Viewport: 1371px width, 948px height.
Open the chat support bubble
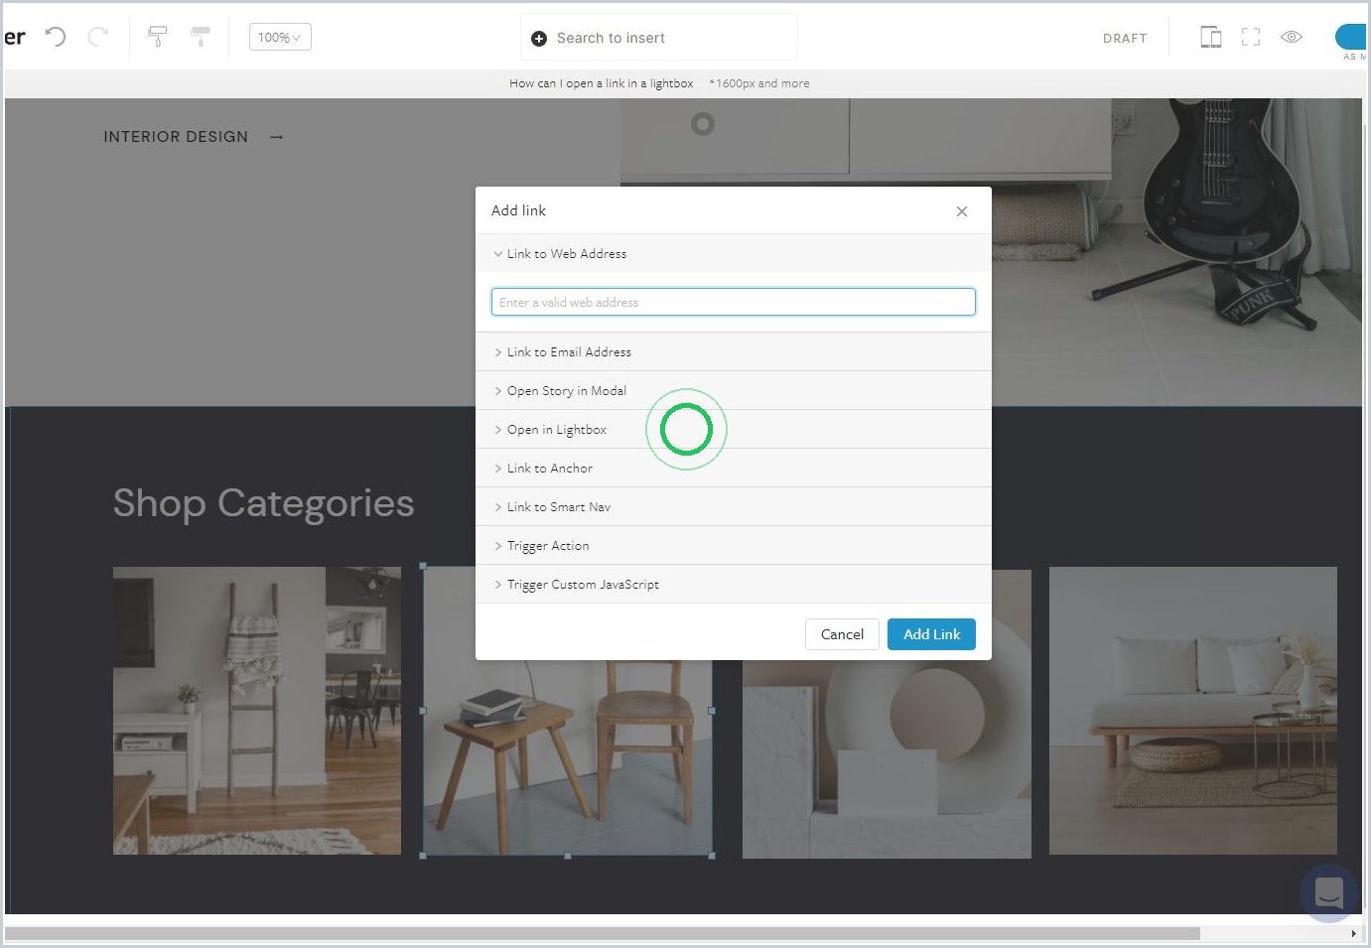[1329, 893]
